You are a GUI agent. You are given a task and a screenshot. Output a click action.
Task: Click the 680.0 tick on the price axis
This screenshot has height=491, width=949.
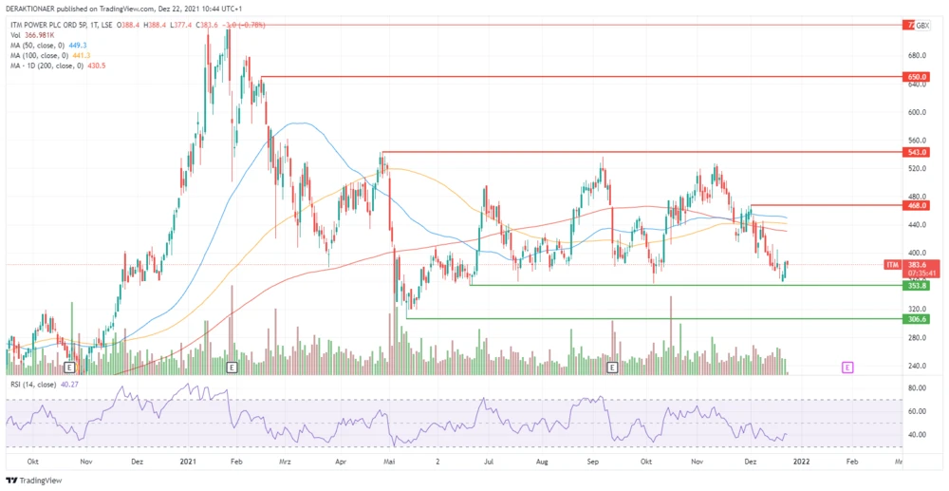[x=915, y=56]
